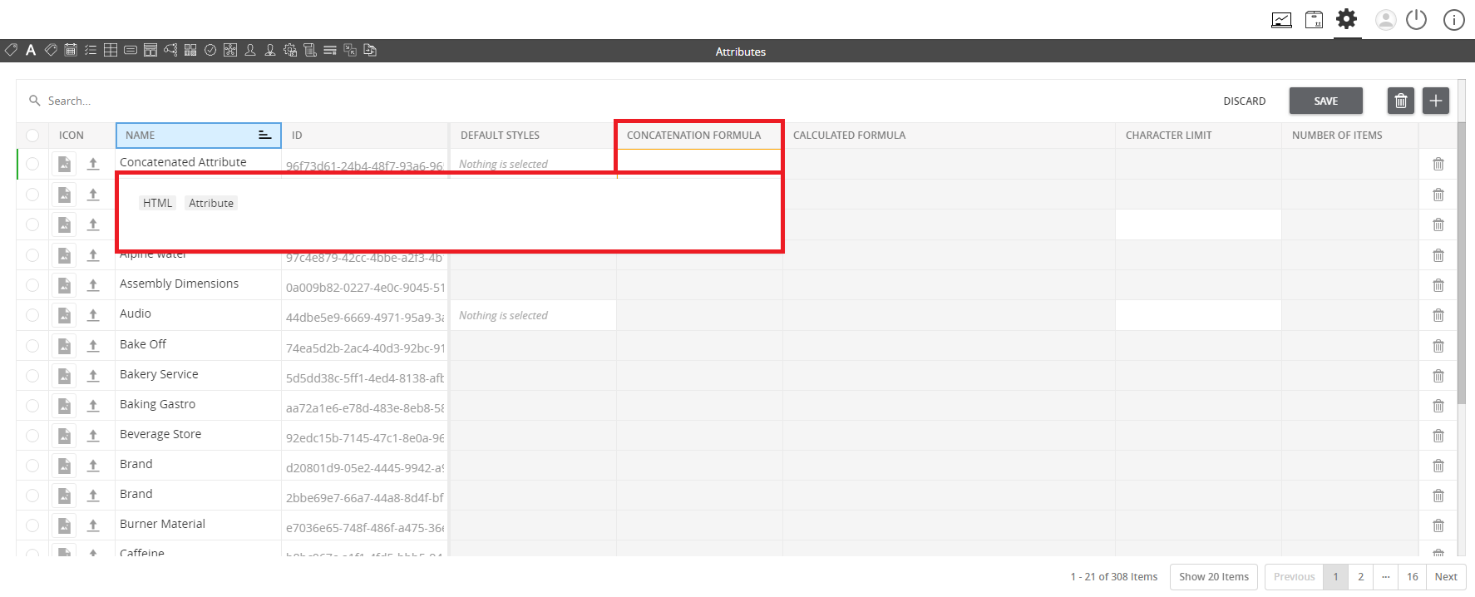This screenshot has width=1475, height=597.
Task: Choose the HTML option in the popup
Action: (x=157, y=203)
